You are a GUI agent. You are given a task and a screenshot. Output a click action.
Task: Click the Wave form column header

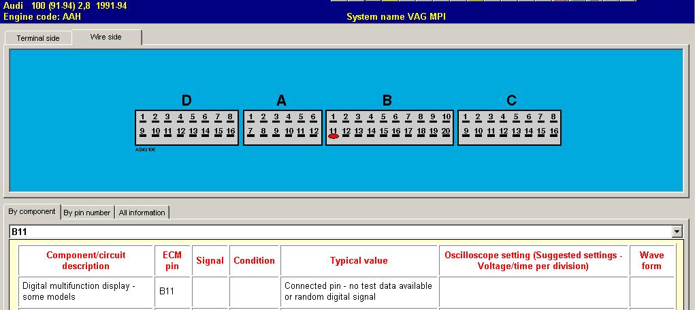[x=651, y=260]
